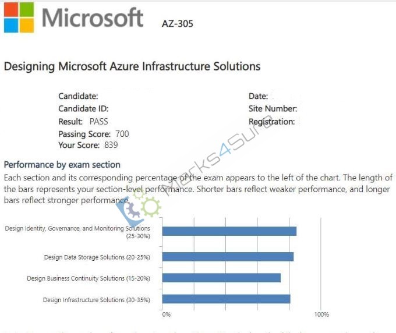
Task: Click the Passing Score 700 value
Action: click(x=122, y=134)
